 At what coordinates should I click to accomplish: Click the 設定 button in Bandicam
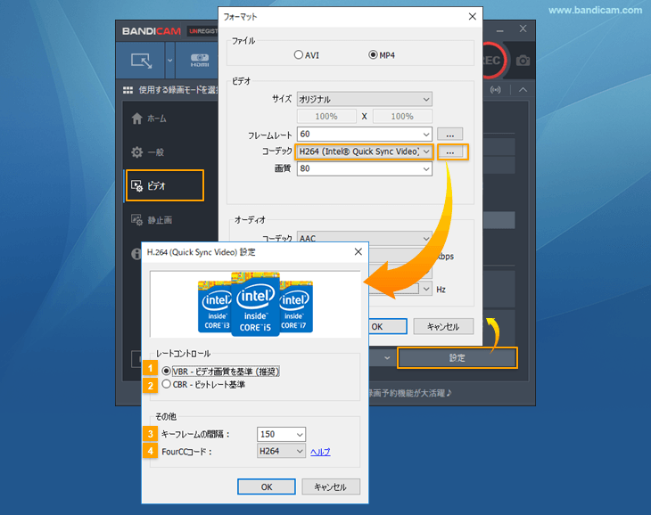pos(457,357)
